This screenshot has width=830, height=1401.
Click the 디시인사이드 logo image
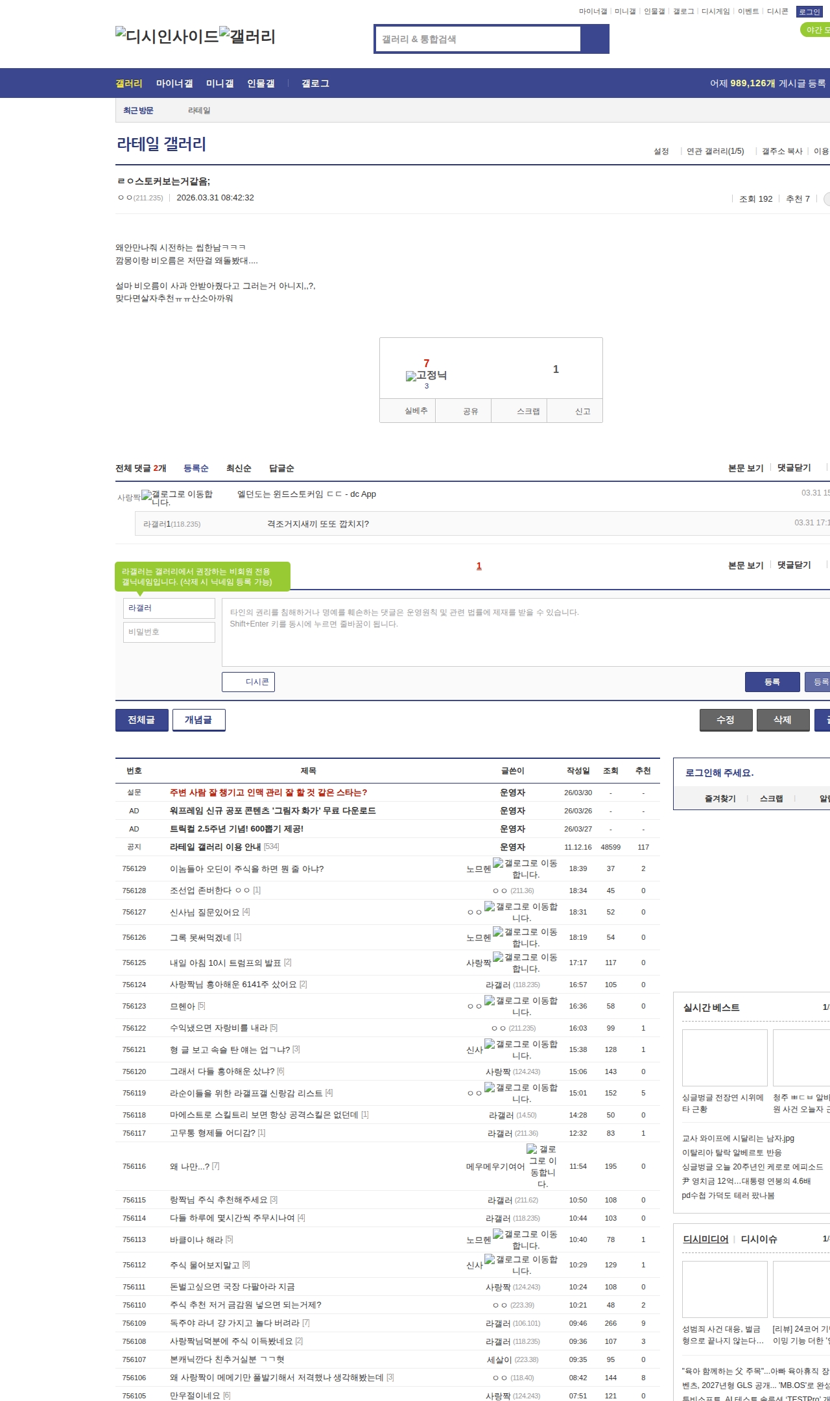point(167,36)
